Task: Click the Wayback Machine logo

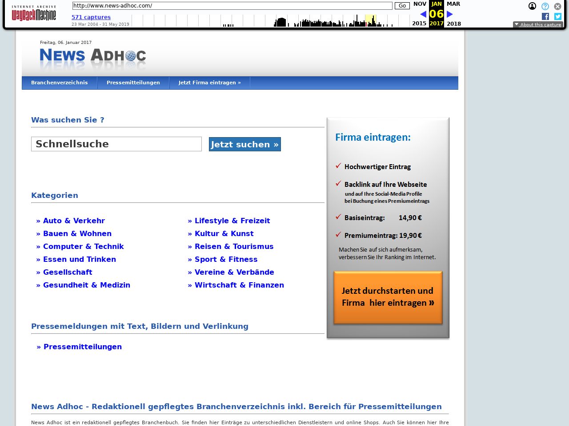Action: pos(34,13)
